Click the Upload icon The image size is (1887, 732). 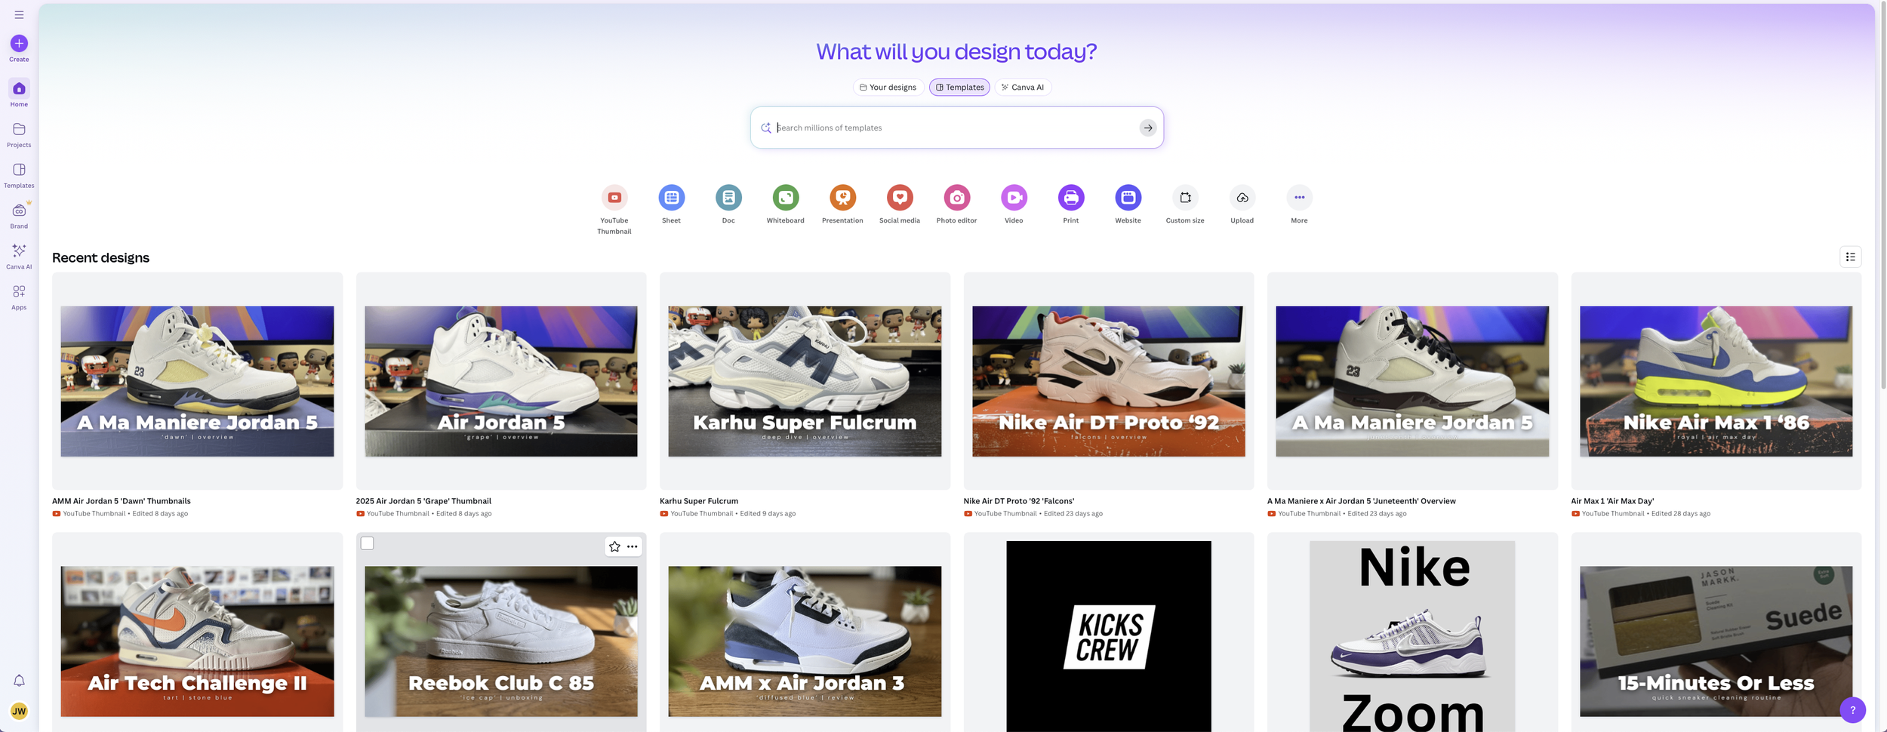1242,198
